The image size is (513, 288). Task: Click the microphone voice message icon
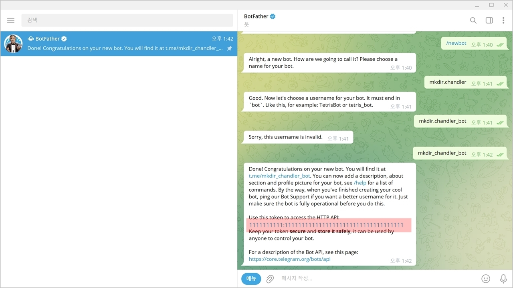pos(503,279)
